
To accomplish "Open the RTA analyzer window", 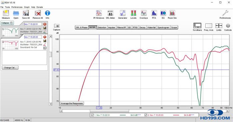I will tap(154, 14).
